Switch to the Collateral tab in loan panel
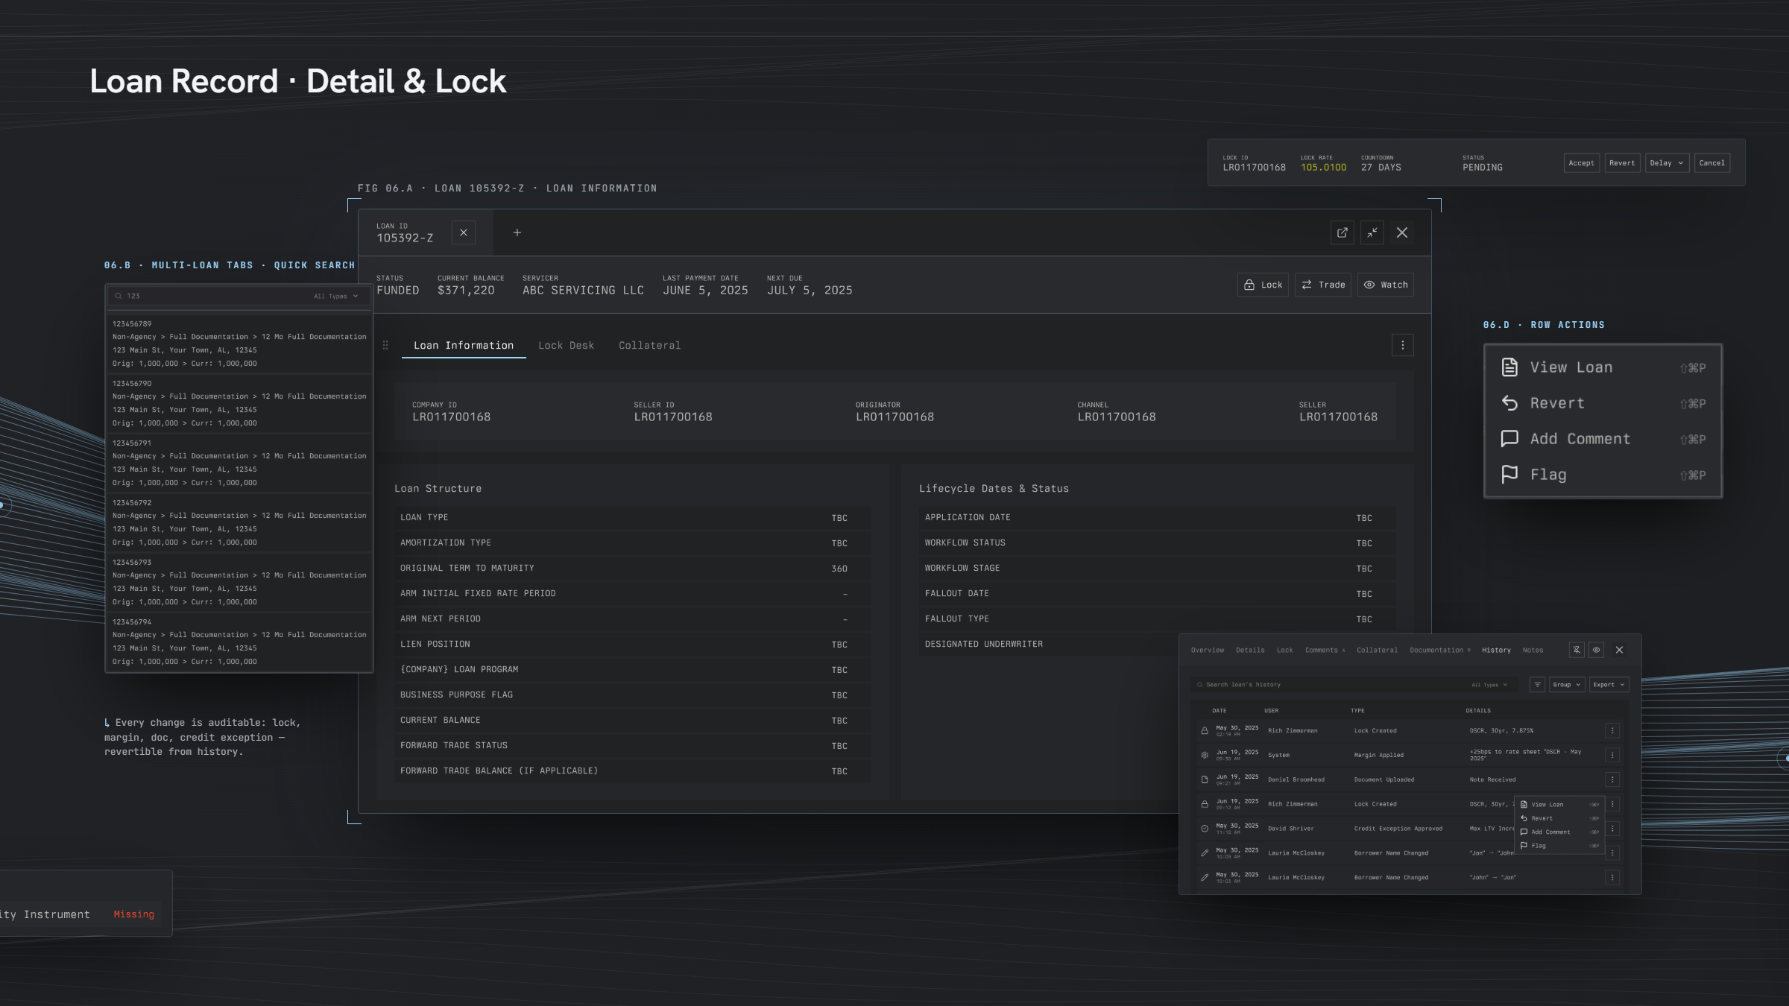1789x1006 pixels. (x=649, y=345)
